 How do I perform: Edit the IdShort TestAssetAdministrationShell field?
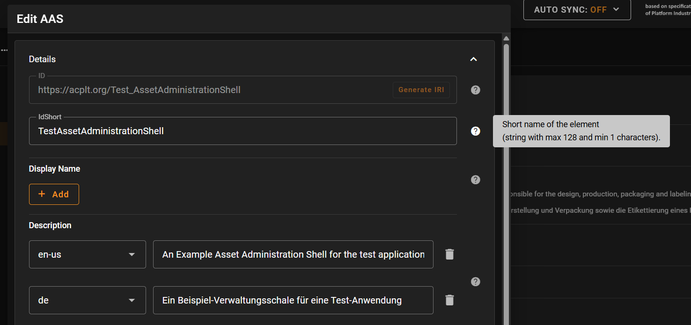tap(243, 131)
